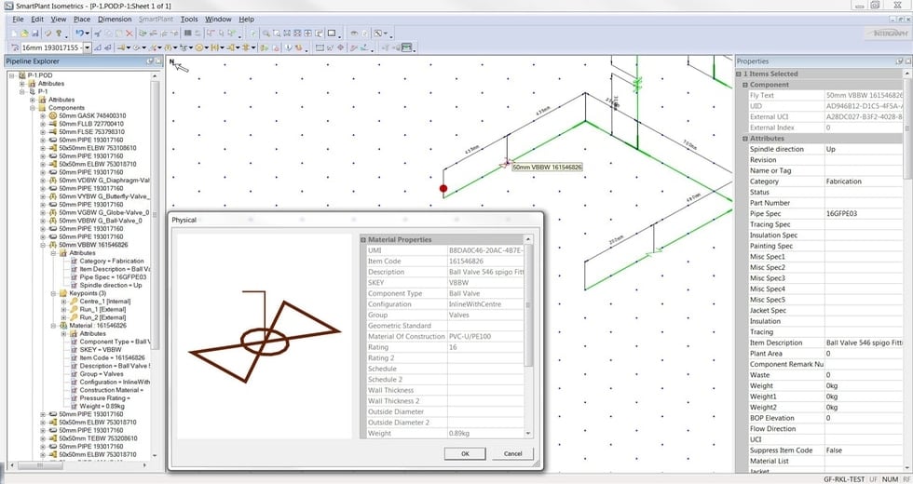Expand the Centre_1 [Internal] keypoint node
This screenshot has height=484, width=913.
(63, 302)
